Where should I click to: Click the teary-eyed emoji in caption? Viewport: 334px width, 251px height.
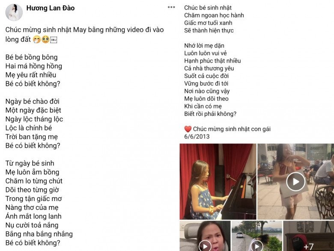point(45,40)
